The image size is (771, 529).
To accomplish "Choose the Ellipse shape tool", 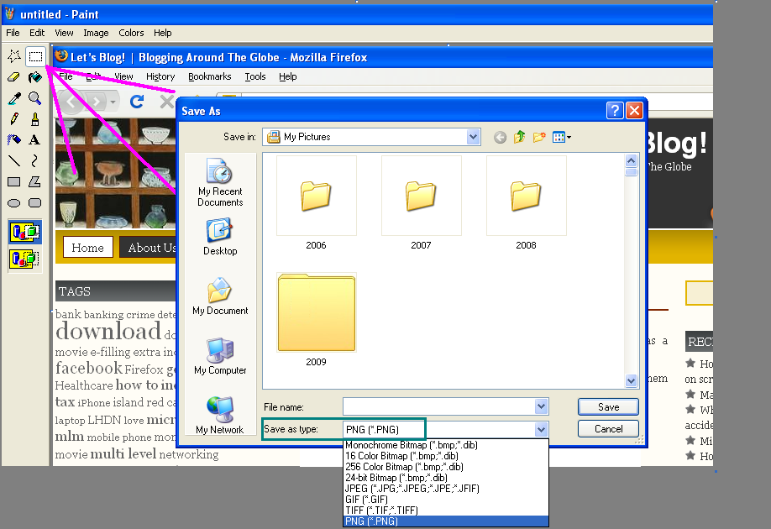I will (x=13, y=202).
